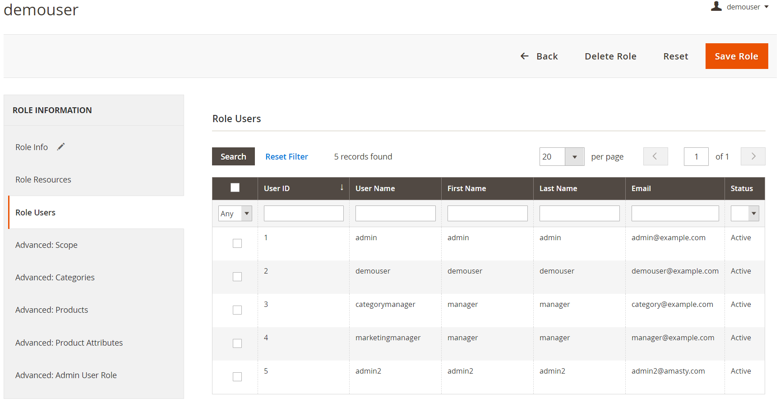Toggle the select-all checkbox in table header

pos(235,188)
